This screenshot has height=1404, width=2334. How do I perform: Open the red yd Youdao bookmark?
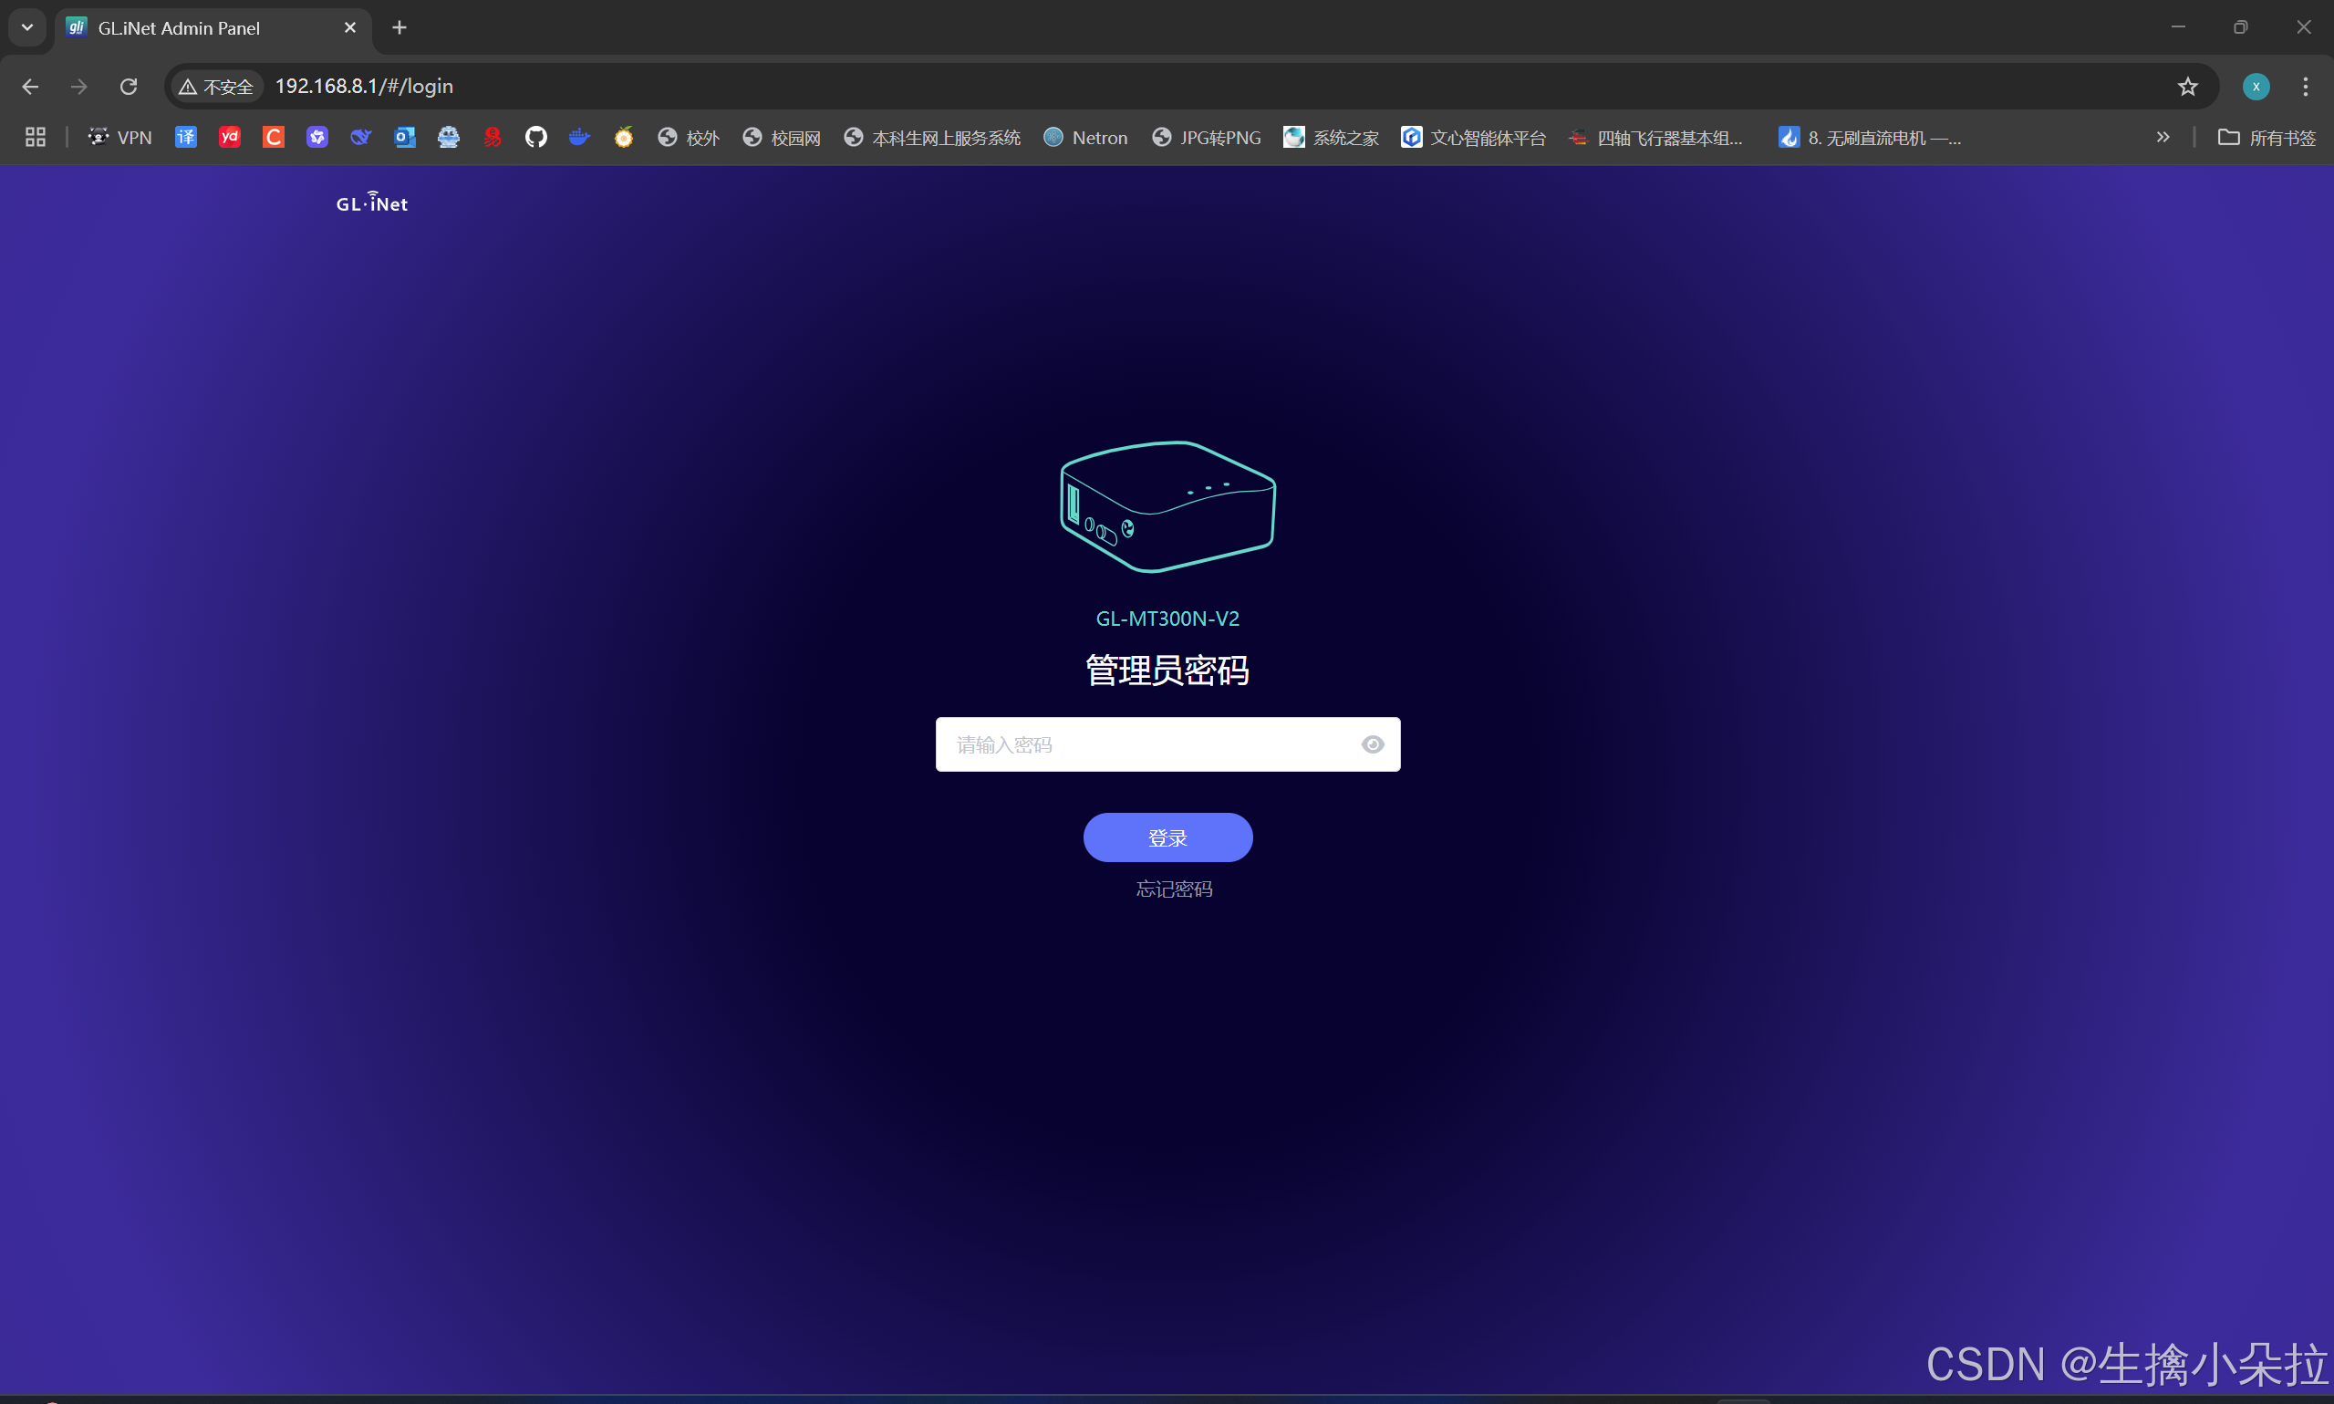tap(230, 137)
